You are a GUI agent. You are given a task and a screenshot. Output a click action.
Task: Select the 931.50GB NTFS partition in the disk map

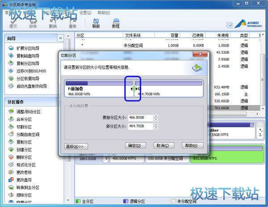pyautogui.click(x=226, y=154)
